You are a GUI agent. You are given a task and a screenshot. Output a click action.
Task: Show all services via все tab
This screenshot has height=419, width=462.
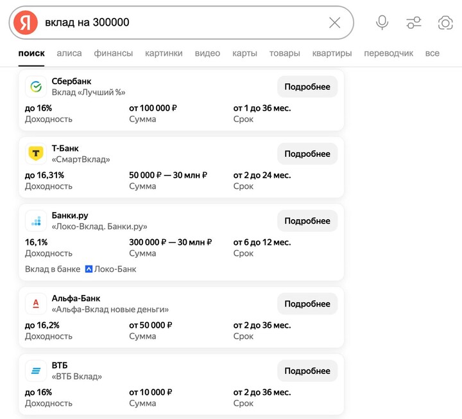coord(432,53)
